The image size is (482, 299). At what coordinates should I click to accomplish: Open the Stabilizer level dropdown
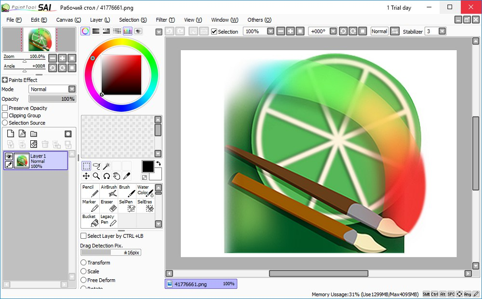442,31
